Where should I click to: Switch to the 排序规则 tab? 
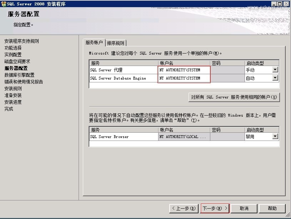(x=116, y=43)
